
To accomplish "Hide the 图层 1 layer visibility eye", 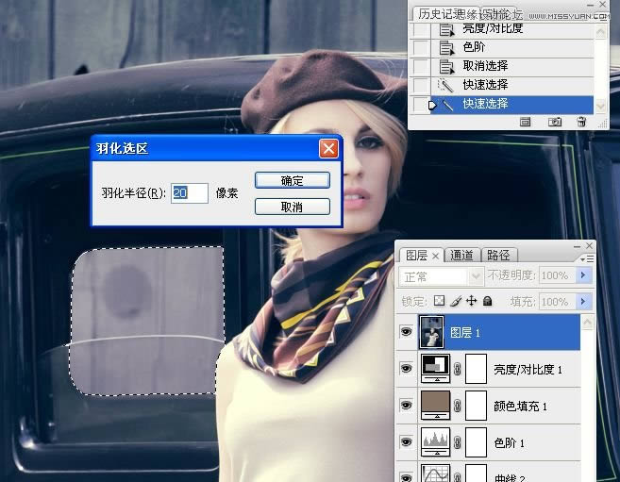I will 407,333.
